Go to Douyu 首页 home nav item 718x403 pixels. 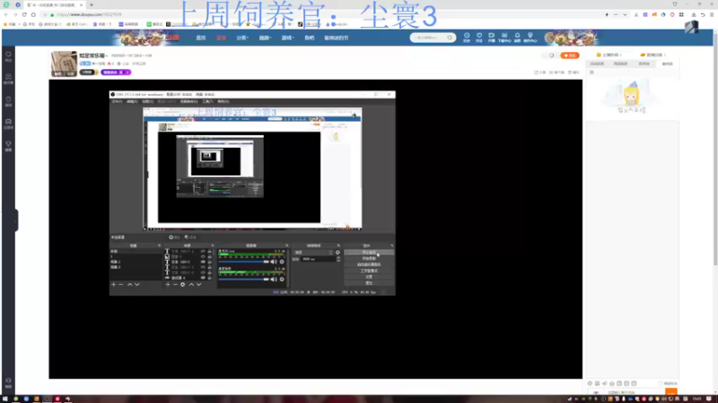tap(200, 38)
